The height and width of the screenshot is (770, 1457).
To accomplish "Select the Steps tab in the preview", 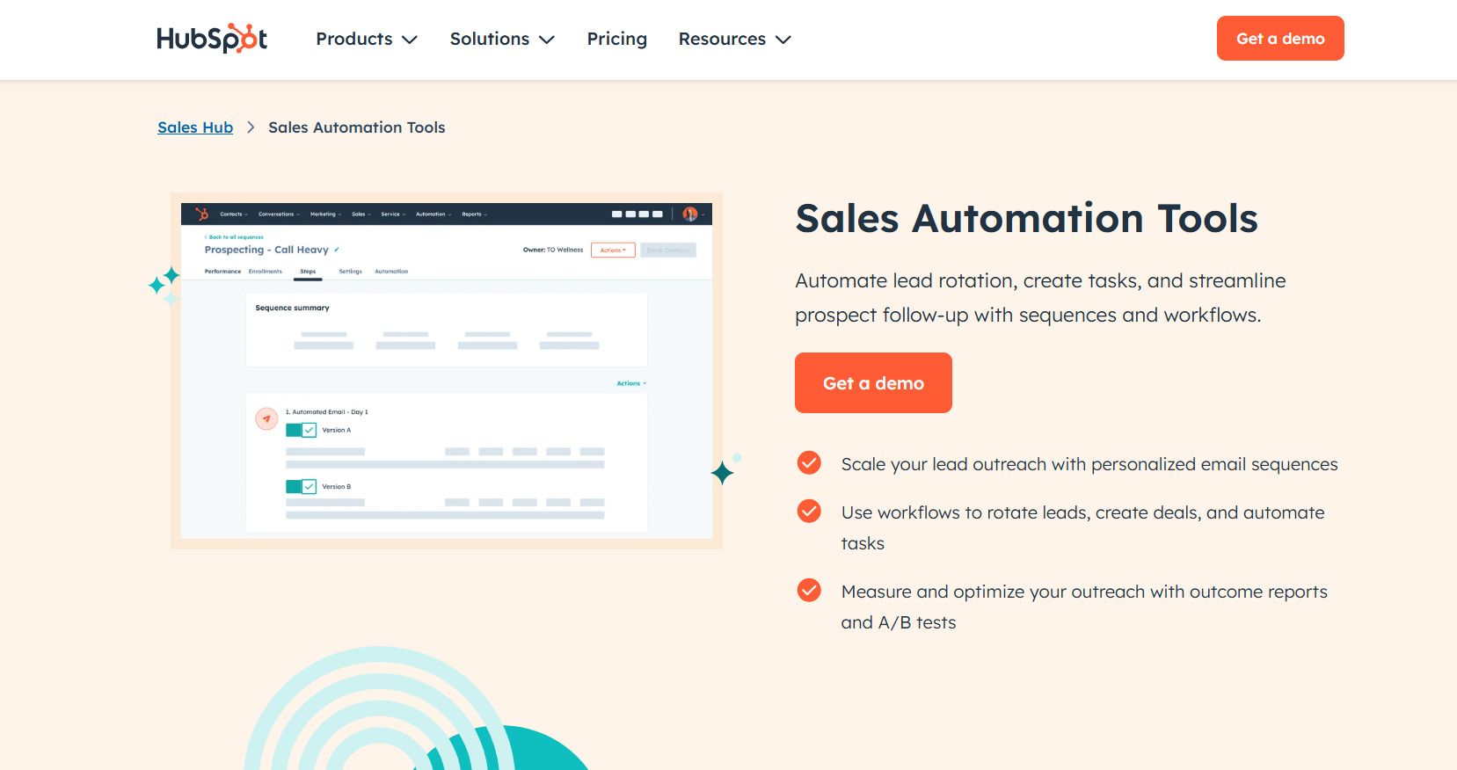I will (308, 272).
